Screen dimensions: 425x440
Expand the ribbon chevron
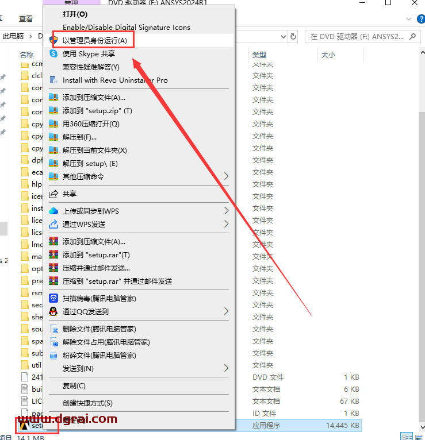(x=409, y=19)
